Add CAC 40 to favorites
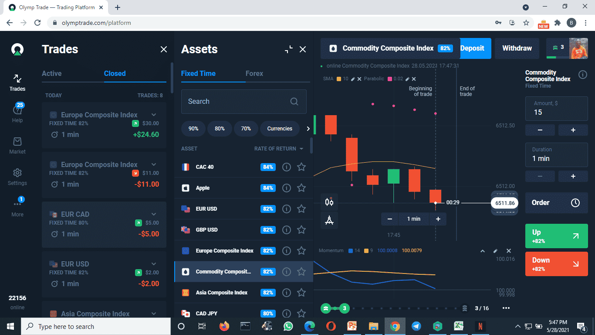595x335 pixels. (301, 167)
